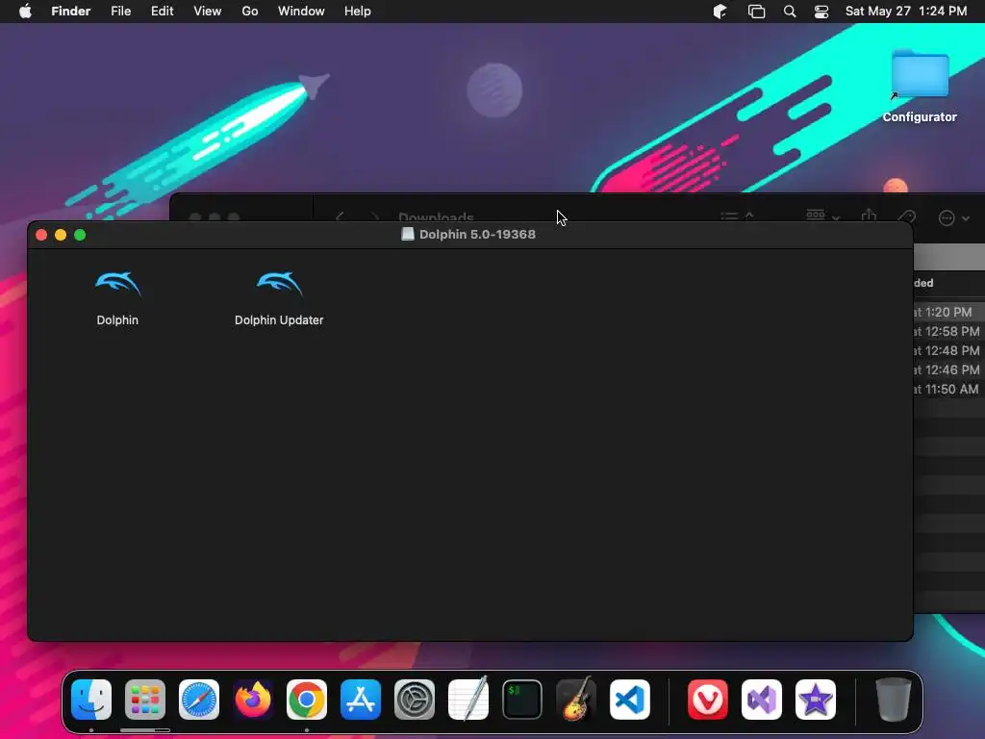Click the disk icon in Dolphin window title
985x739 pixels.
[x=408, y=235]
